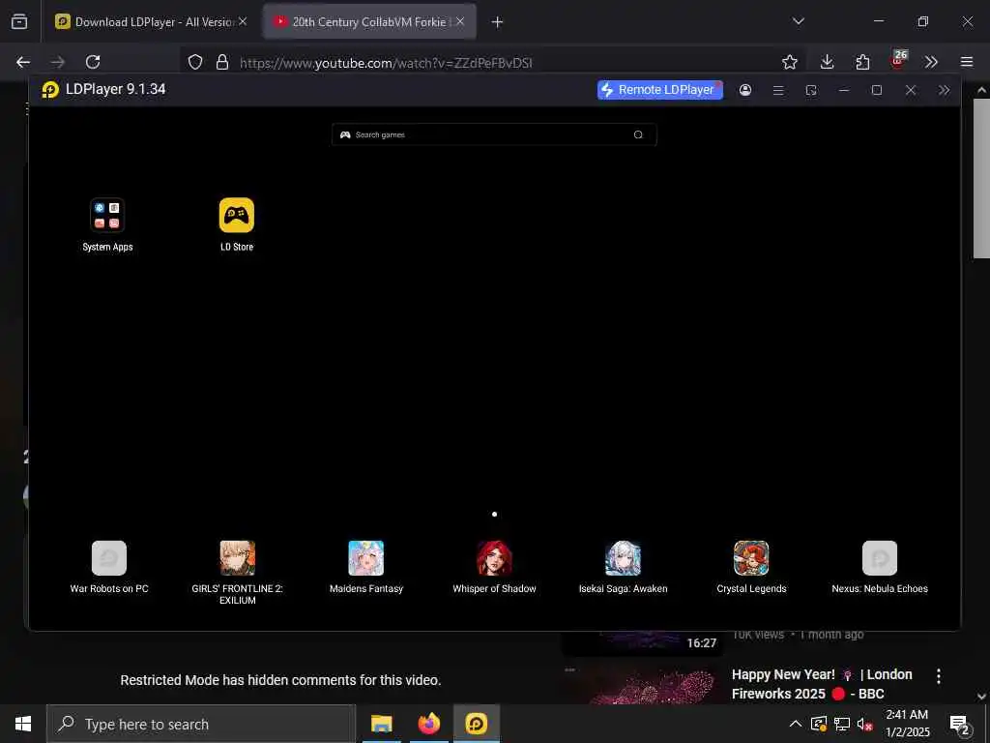990x743 pixels.
Task: Launch the LD Store app
Action: [237, 216]
